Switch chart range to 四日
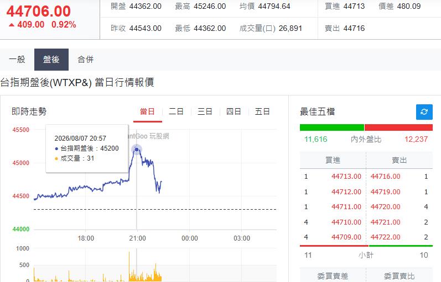Viewport: 441px width, 282px height. click(x=234, y=111)
